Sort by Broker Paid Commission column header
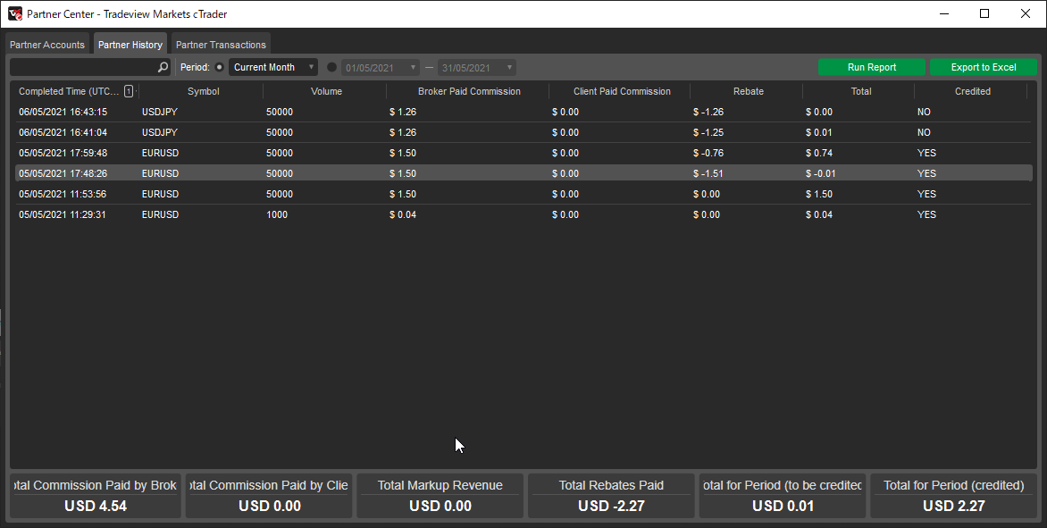1047x528 pixels. (x=469, y=91)
